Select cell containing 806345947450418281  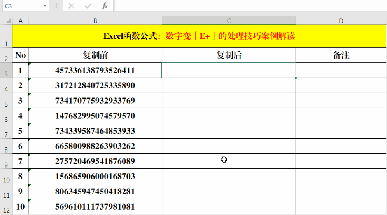click(x=95, y=192)
